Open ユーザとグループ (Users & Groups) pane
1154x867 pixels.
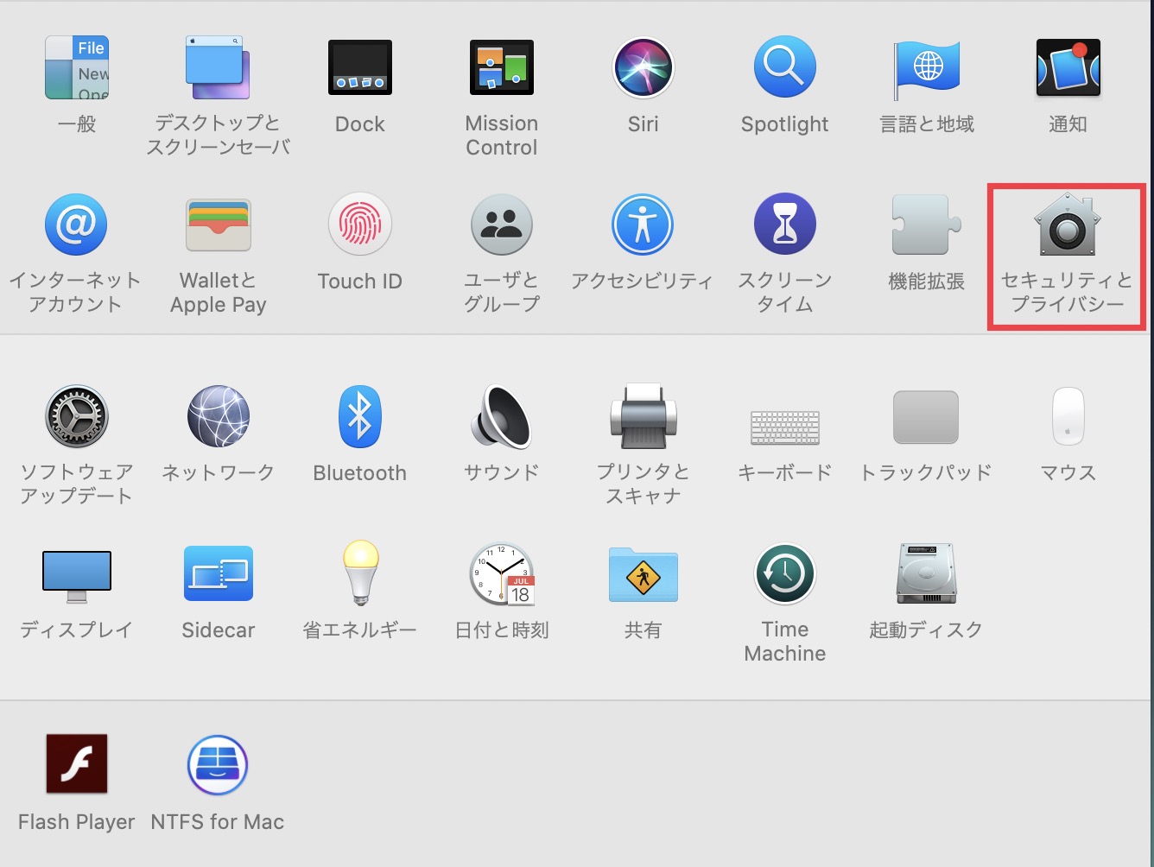point(502,225)
